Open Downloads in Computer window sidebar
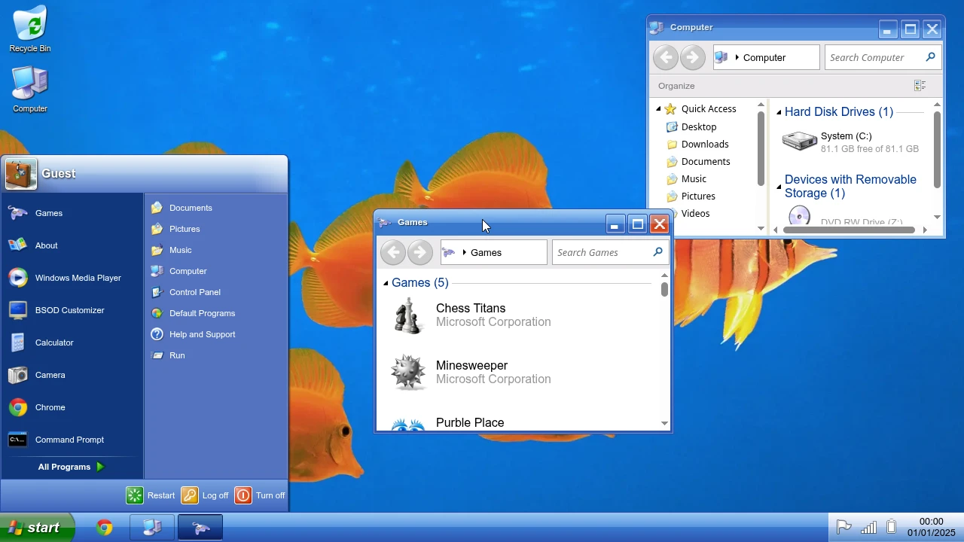This screenshot has width=964, height=542. 705,144
